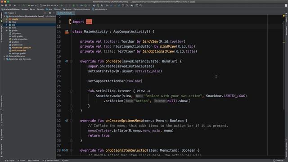This screenshot has height=162, width=288.
Task: Click the scroll-from-source/collapse icon in Project panel
Action: click(45, 13)
